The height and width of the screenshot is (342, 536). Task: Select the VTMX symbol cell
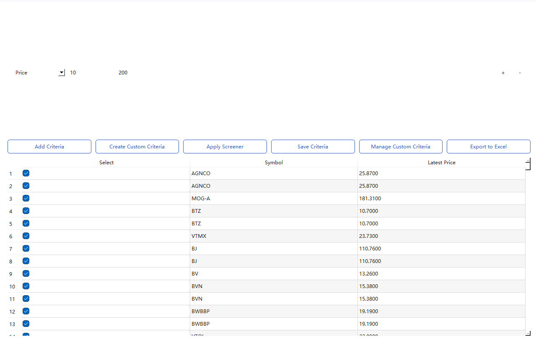coord(274,236)
